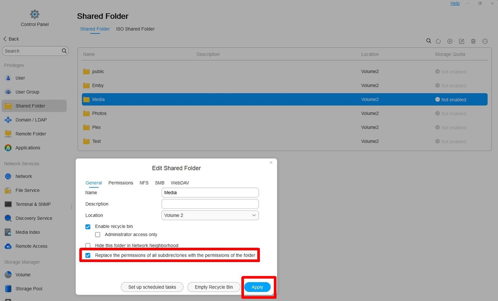Click the sidebar Search input box
The width and height of the screenshot is (498, 301).
pyautogui.click(x=35, y=51)
